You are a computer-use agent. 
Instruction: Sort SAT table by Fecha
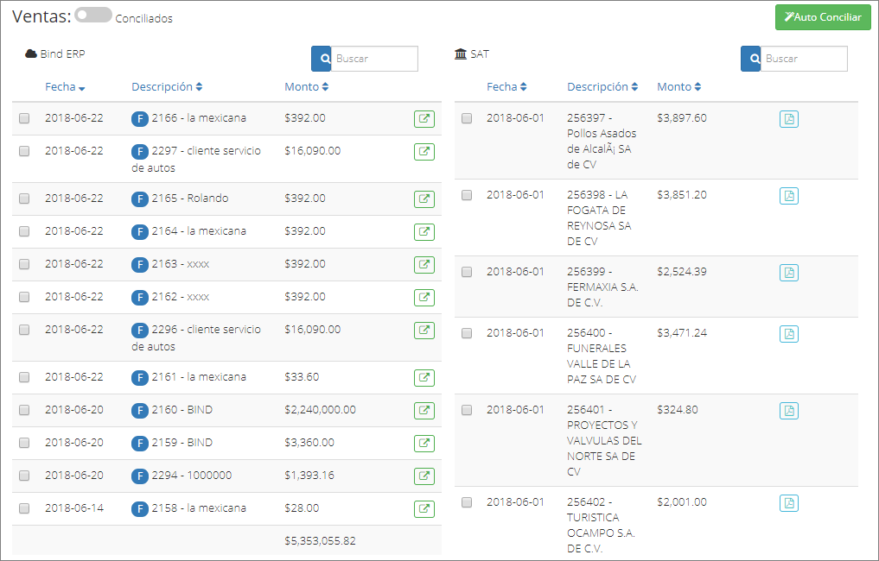506,87
